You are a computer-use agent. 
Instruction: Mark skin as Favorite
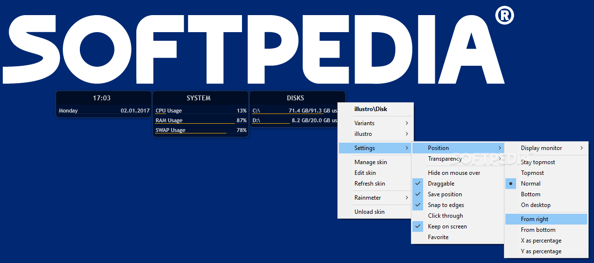(458, 237)
